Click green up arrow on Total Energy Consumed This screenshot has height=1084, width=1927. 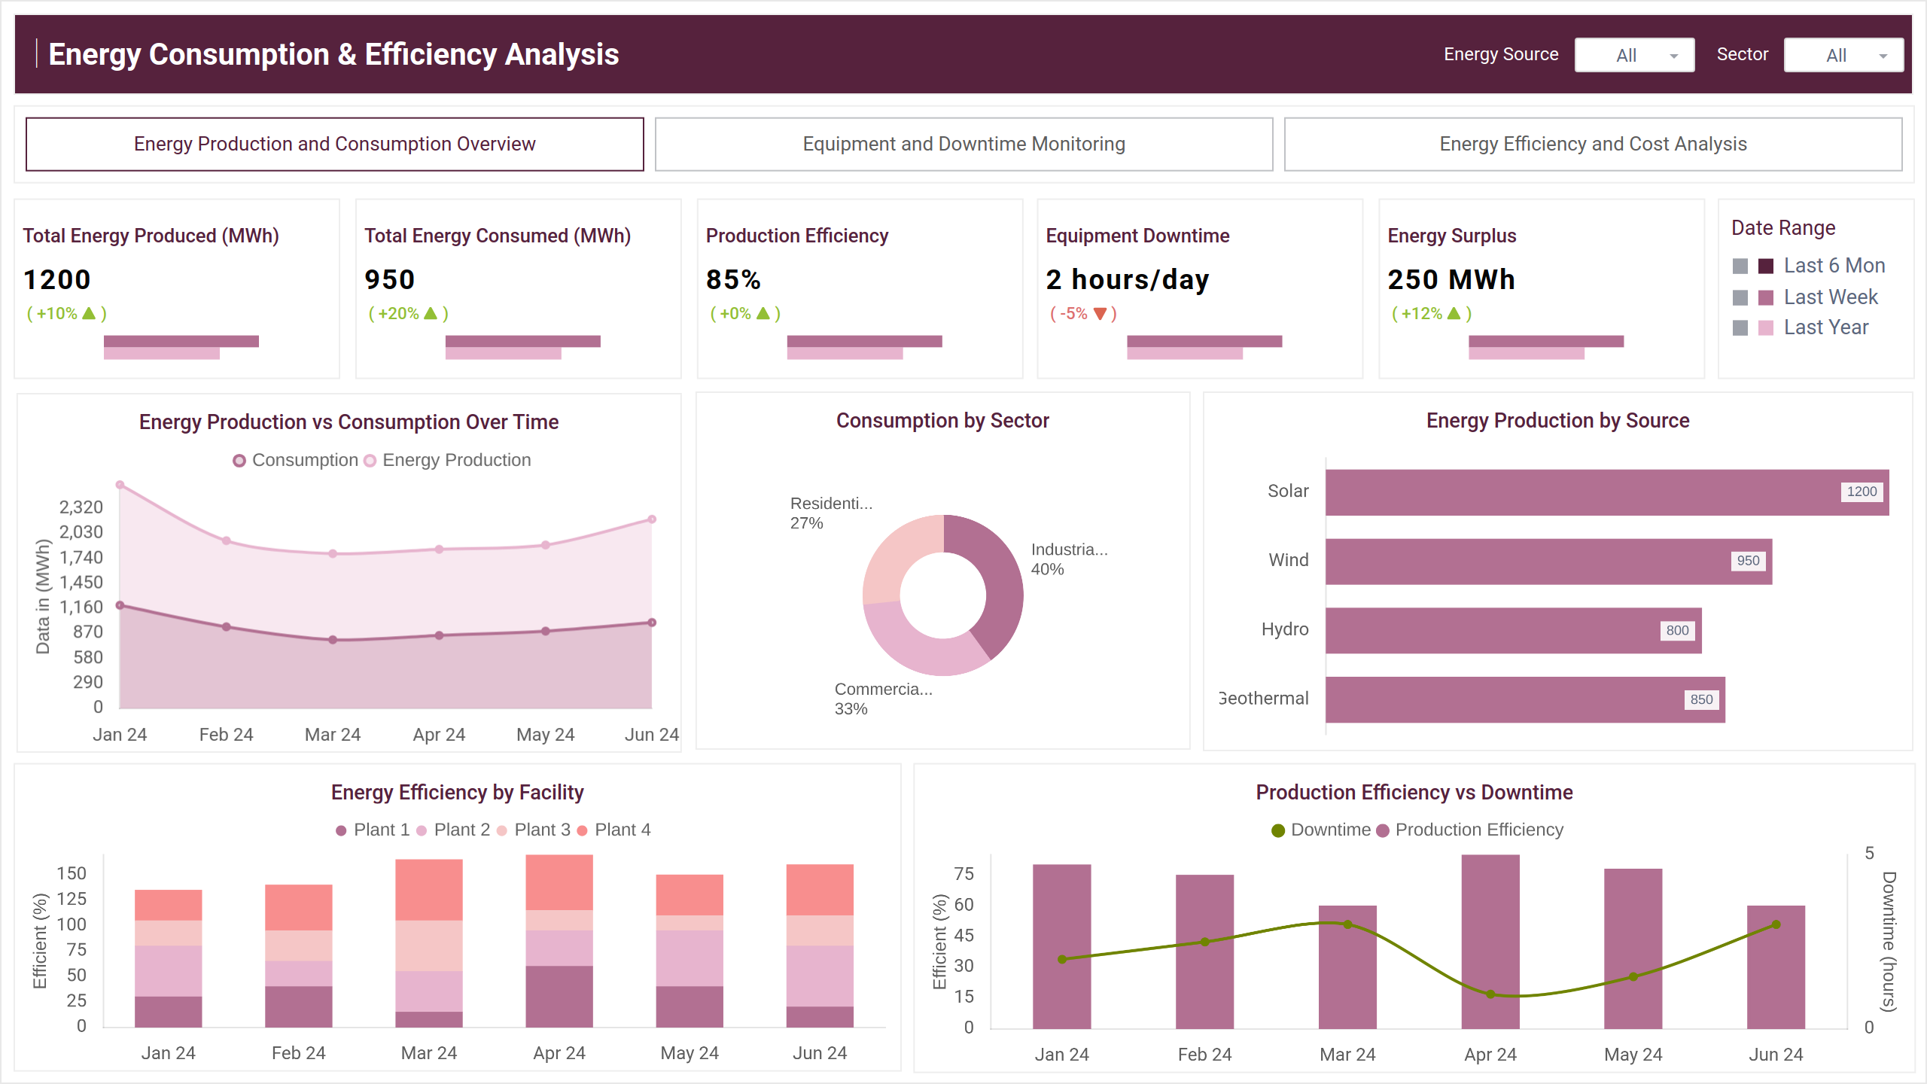pos(431,313)
